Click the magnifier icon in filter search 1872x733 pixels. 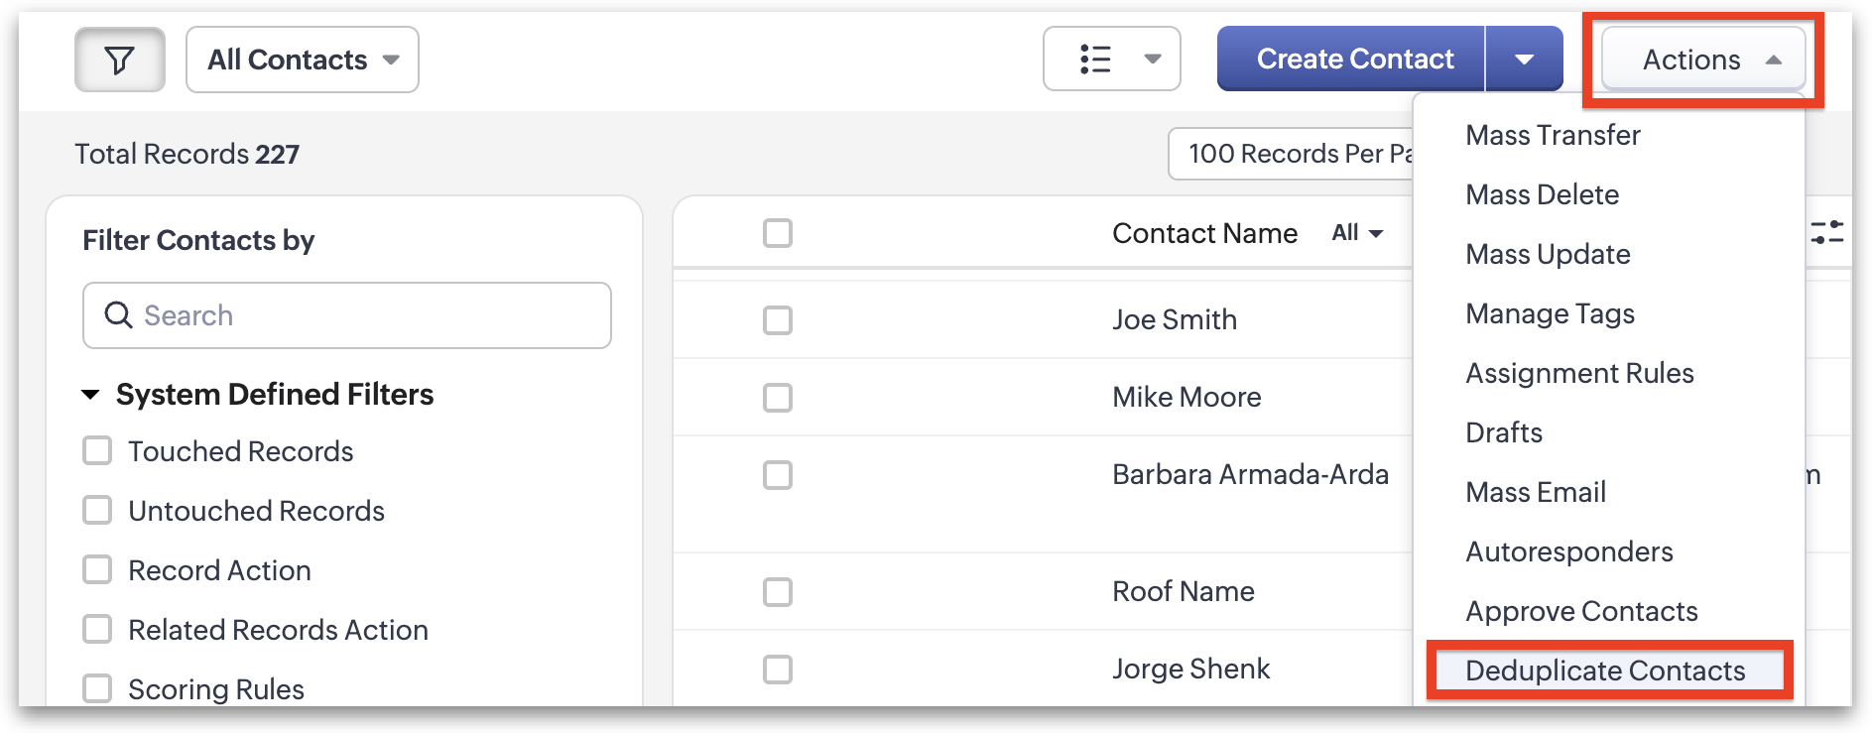pos(119,315)
